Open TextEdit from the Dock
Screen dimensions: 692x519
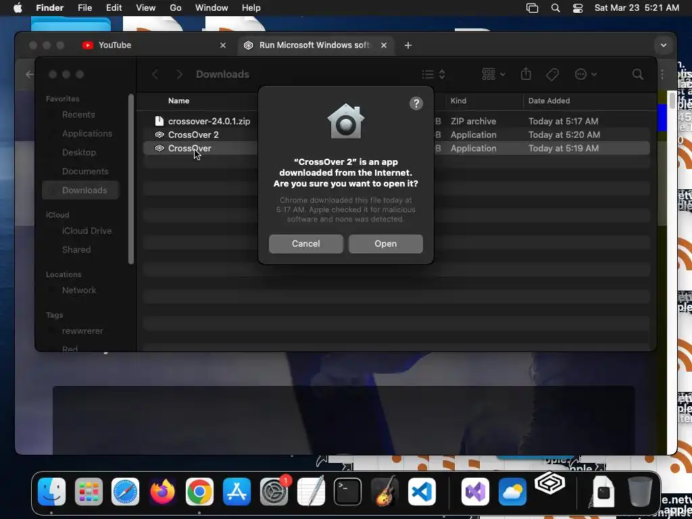[311, 491]
